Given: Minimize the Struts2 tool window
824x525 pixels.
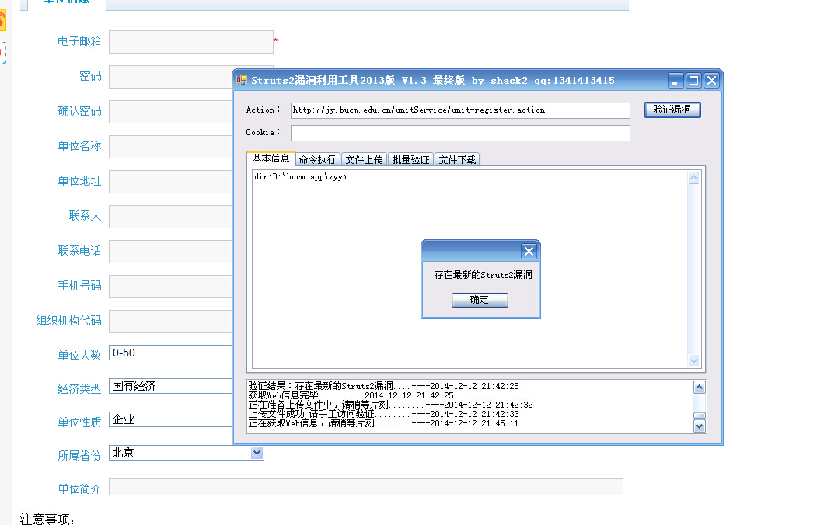Looking at the screenshot, I should click(676, 80).
